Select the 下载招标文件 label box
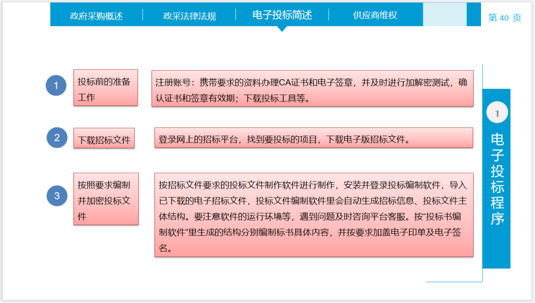 104,138
